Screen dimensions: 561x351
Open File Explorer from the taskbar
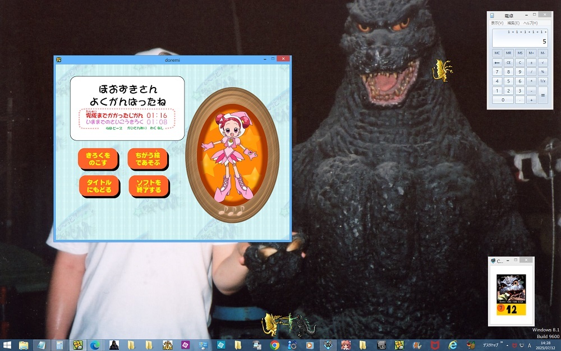pos(24,345)
